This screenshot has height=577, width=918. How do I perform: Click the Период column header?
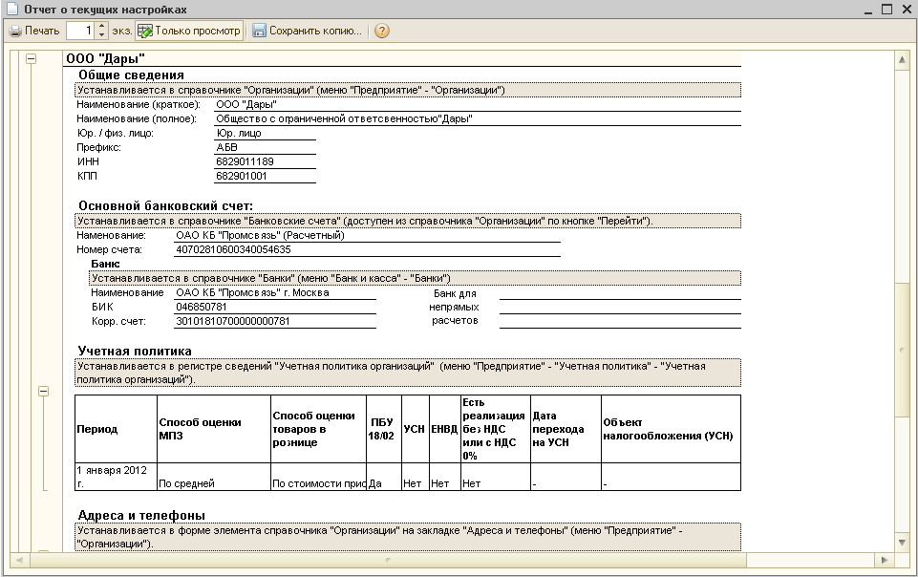116,429
